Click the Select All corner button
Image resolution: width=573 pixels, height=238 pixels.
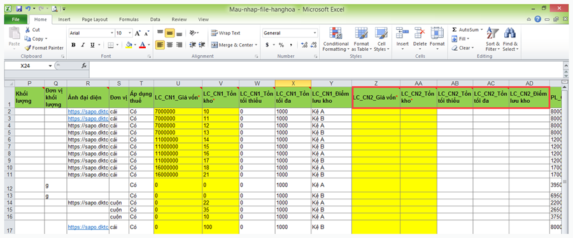tap(9, 83)
